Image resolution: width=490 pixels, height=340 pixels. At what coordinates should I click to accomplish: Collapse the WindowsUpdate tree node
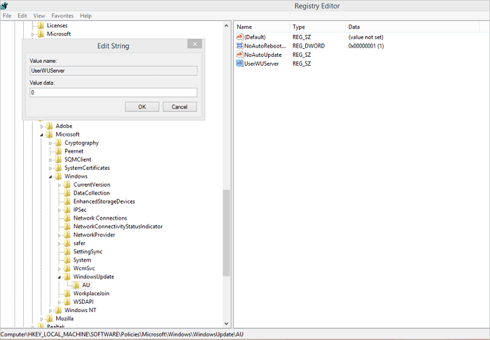60,277
